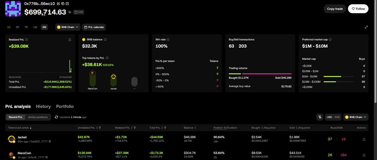
Task: Select the 1D time range
Action: click(x=9, y=27)
